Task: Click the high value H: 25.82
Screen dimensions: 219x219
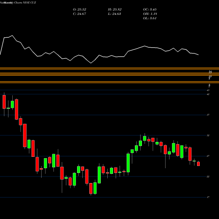Action: click(115, 10)
